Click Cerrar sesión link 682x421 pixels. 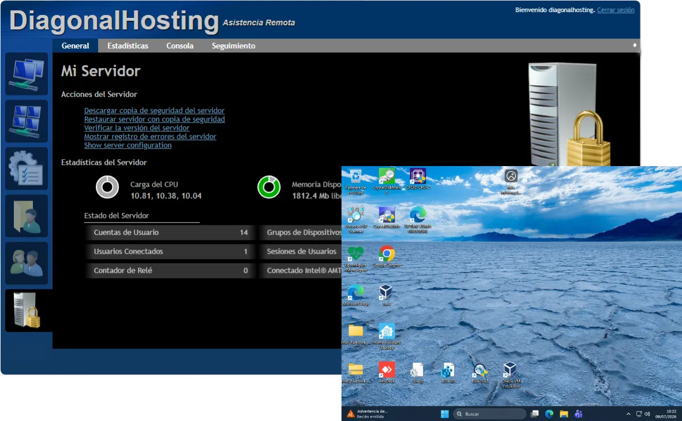pos(616,10)
